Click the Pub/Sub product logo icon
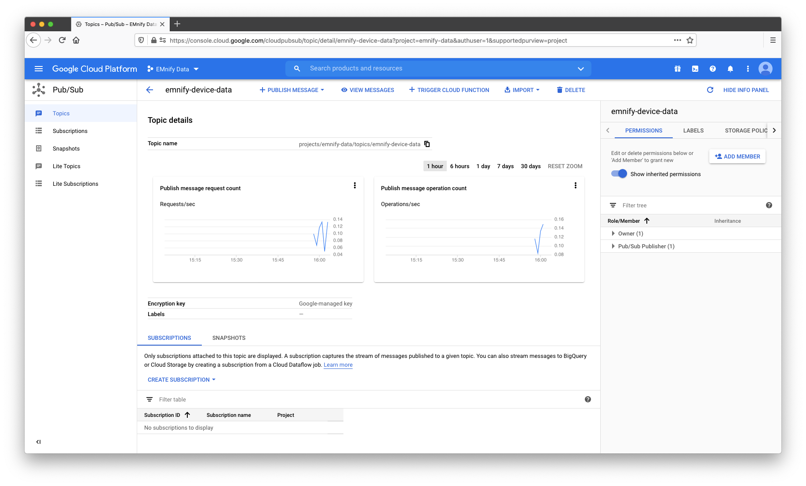806x486 pixels. (x=39, y=90)
